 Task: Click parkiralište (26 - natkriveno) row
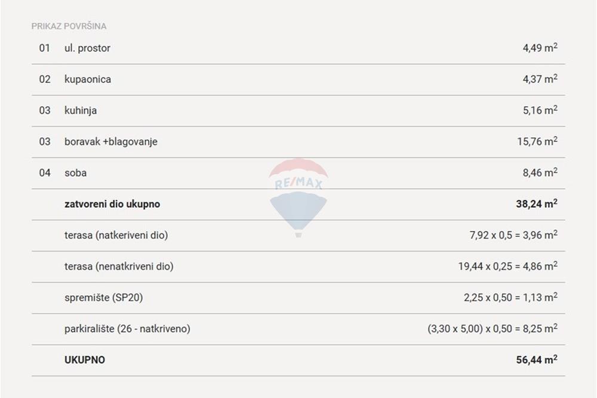tap(298, 329)
